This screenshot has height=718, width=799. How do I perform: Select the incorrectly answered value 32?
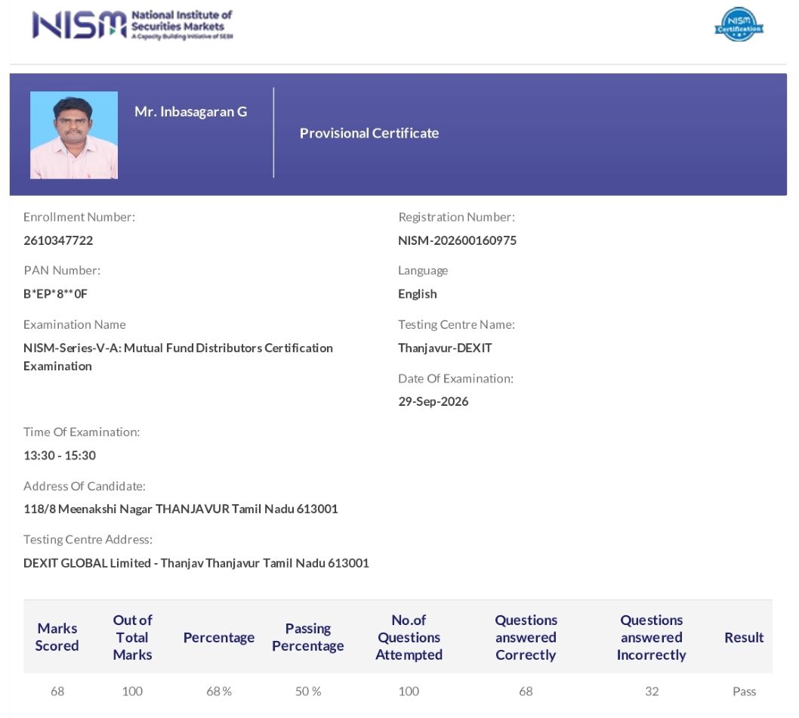(652, 692)
